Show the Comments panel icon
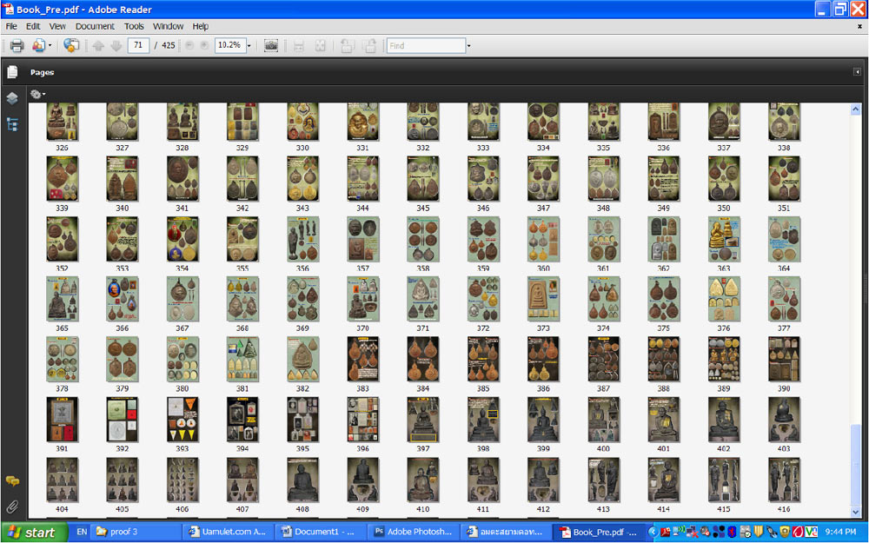 coord(12,480)
